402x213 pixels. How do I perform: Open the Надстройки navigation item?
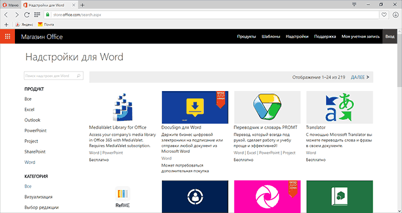click(x=297, y=37)
